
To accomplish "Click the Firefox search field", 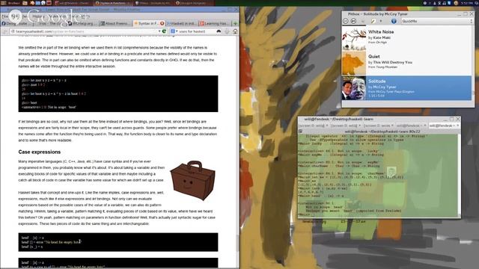I will click(197, 31).
